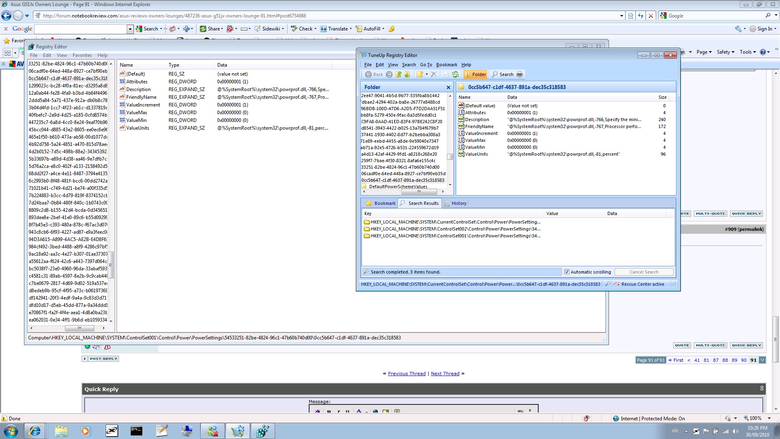Click the popup blocker icon in Google toolbar
The height and width of the screenshot is (439, 780).
click(230, 29)
